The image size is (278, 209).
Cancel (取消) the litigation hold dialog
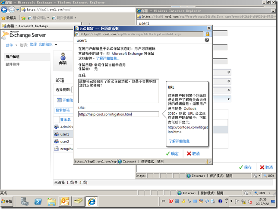[193, 153]
